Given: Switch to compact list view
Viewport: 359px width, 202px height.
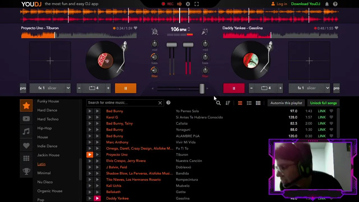Looking at the screenshot, I should click(x=240, y=103).
